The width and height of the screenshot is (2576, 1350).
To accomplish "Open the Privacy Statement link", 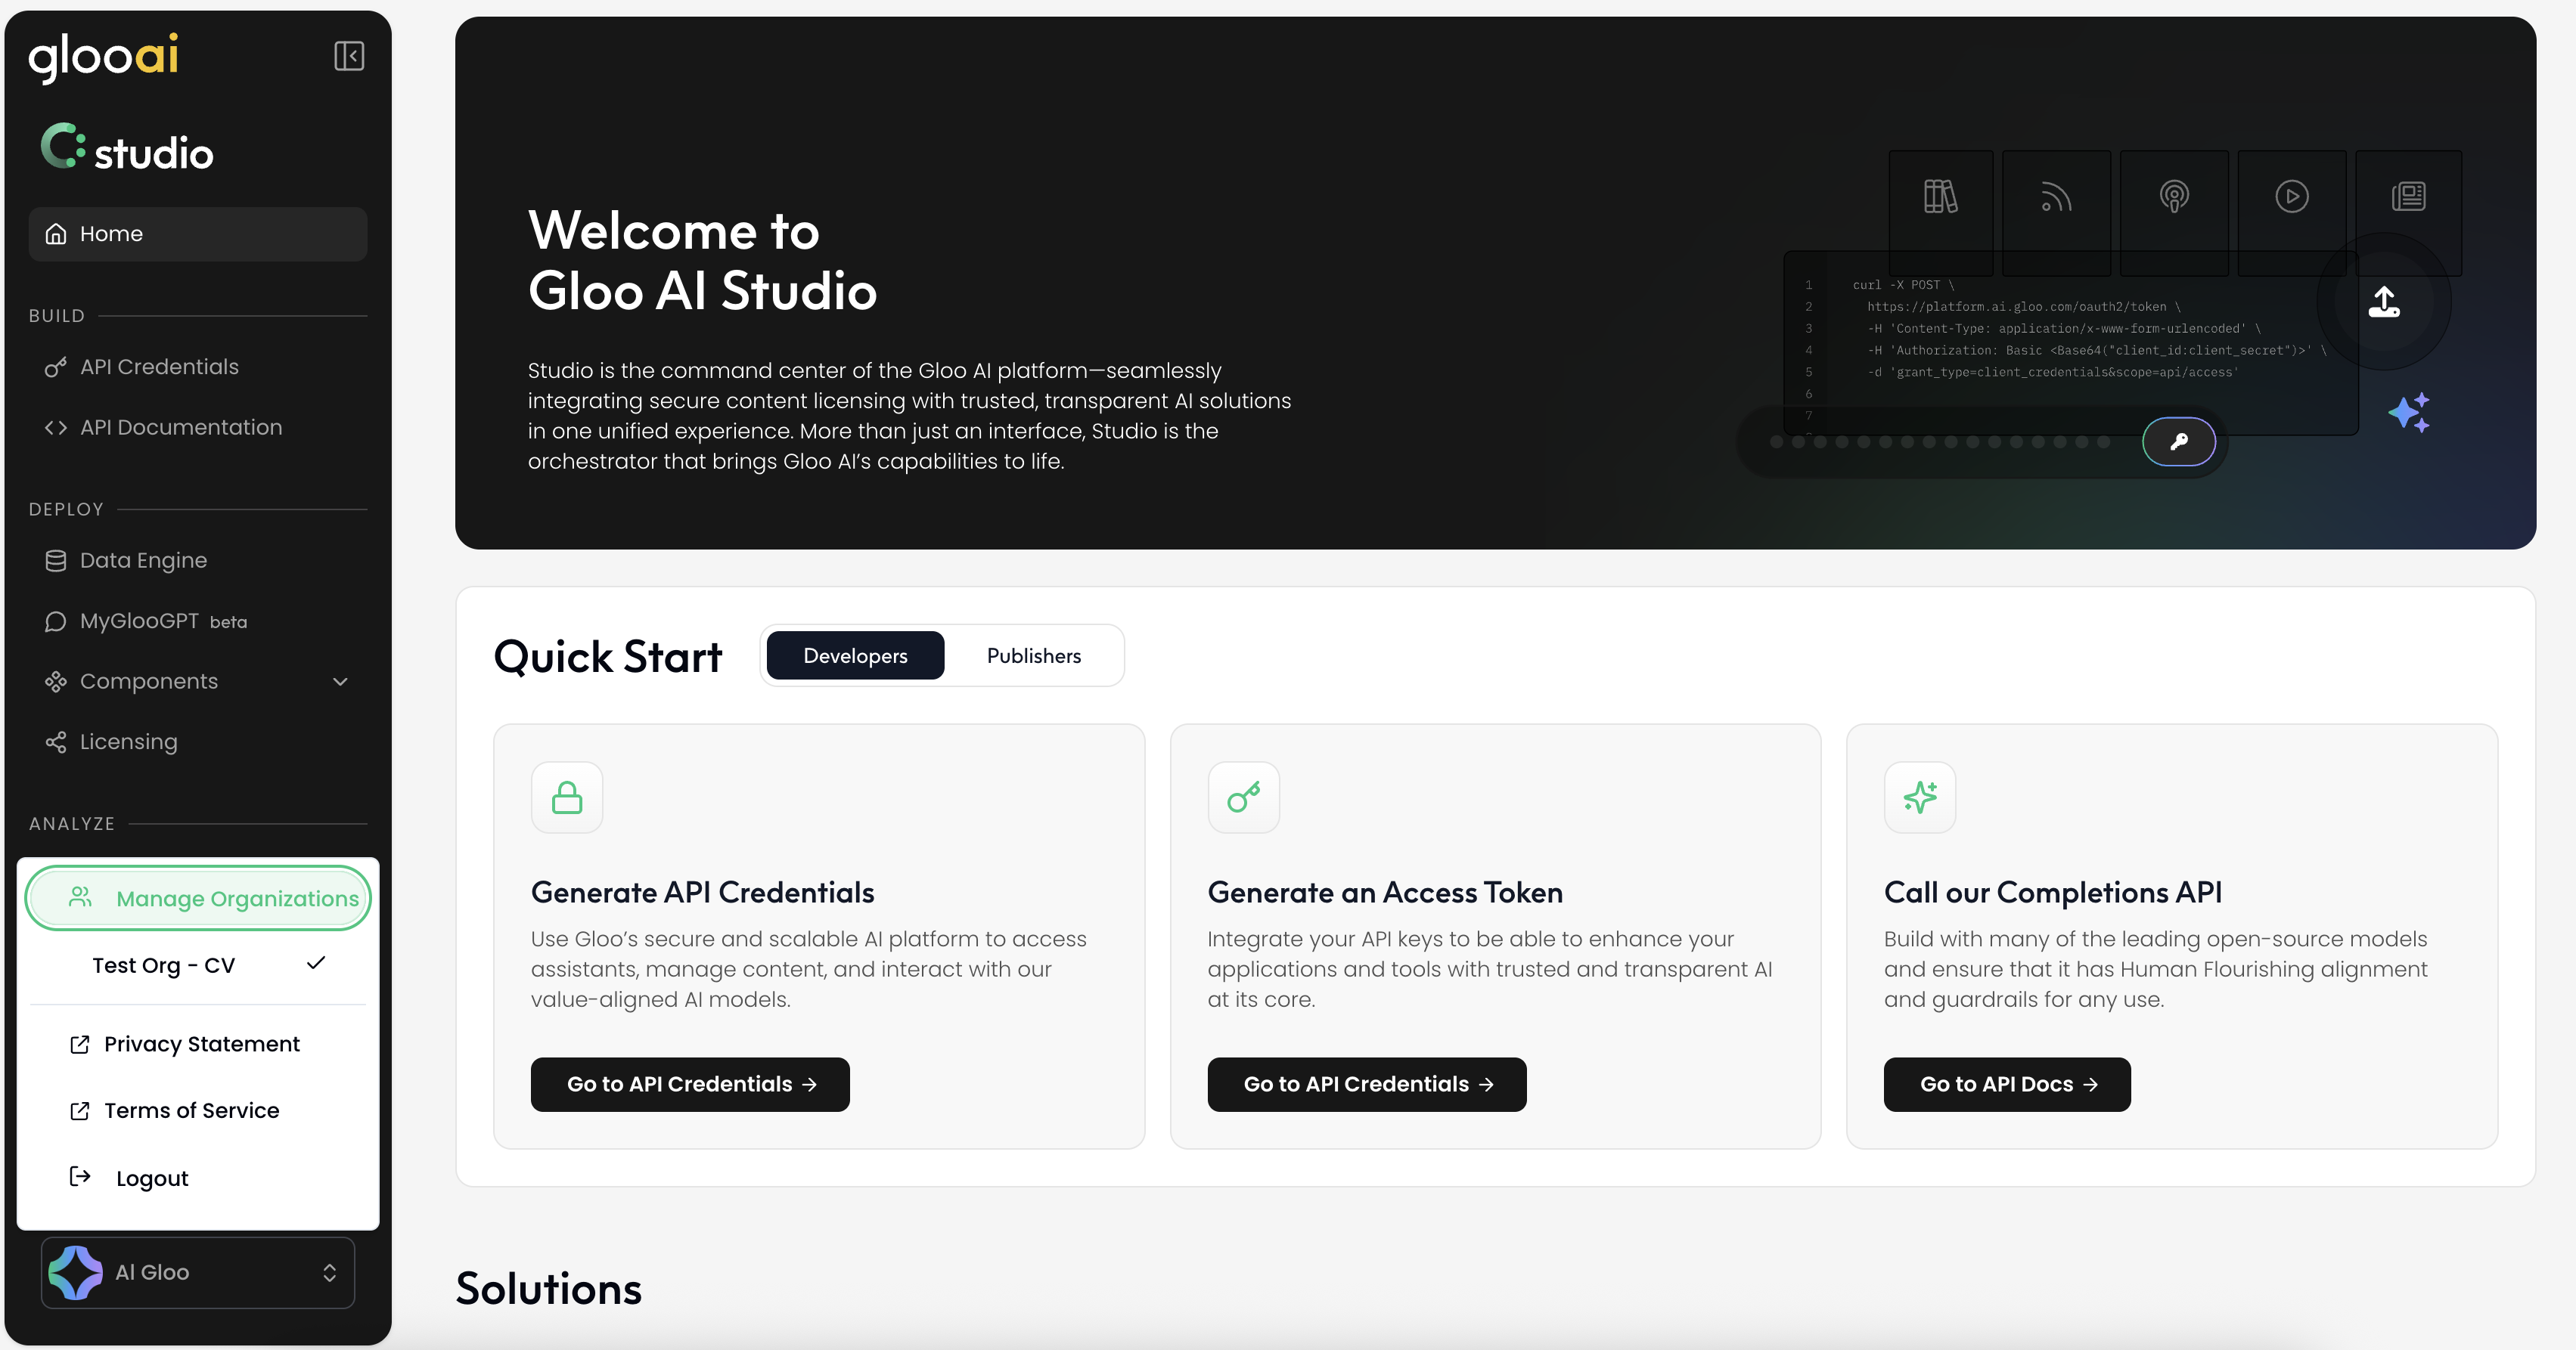I will coord(198,1044).
